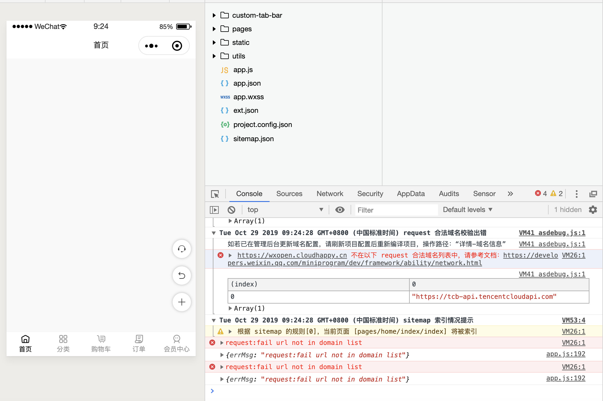Viewport: 603px width, 401px height.
Task: Click the wxopen.cloudhappy.cn URL link
Action: 292,255
